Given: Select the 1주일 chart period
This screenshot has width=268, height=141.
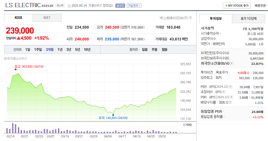Looking at the screenshot, I should point(38,49).
